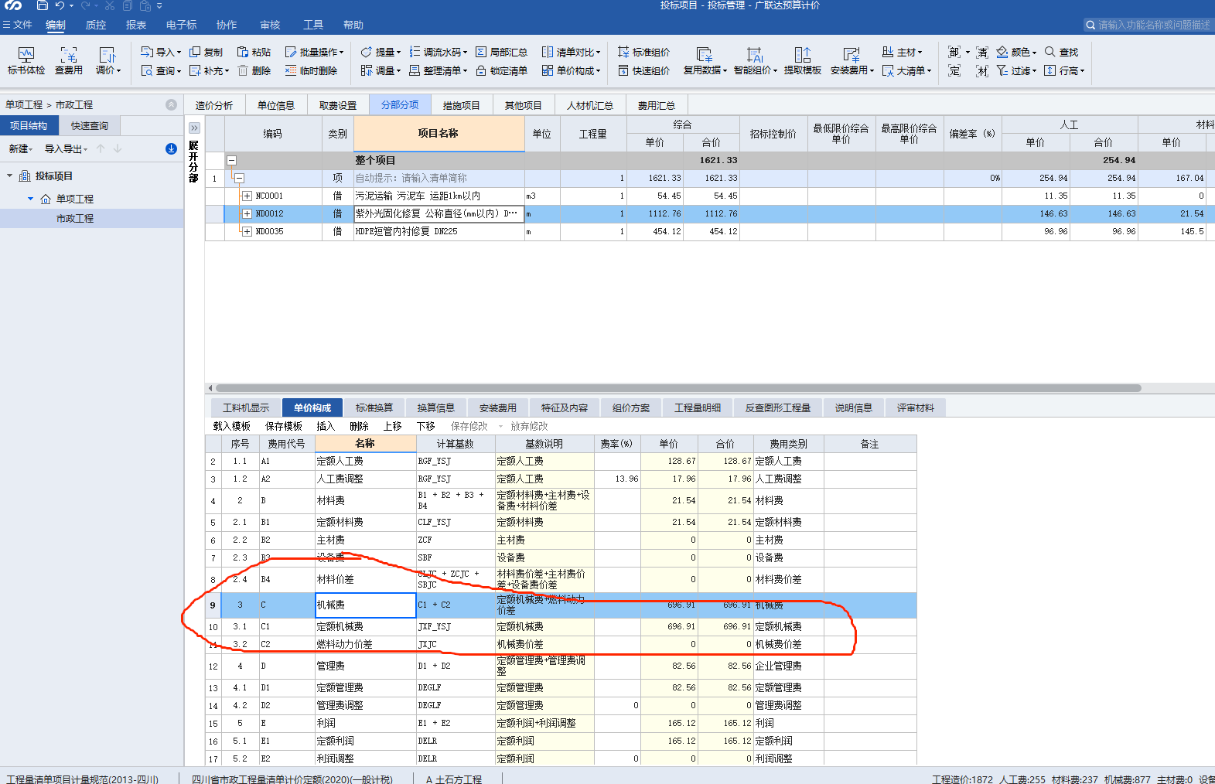
Task: Collapse left panel with round arrow icon
Action: [171, 104]
